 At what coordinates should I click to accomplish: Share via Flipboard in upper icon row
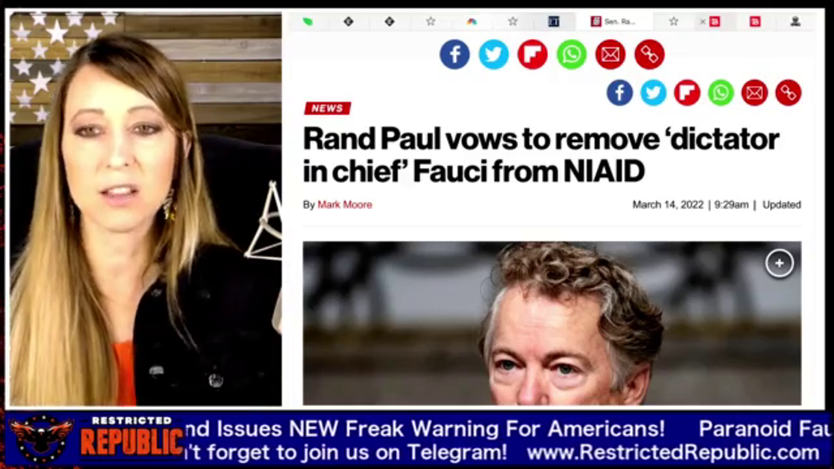532,54
